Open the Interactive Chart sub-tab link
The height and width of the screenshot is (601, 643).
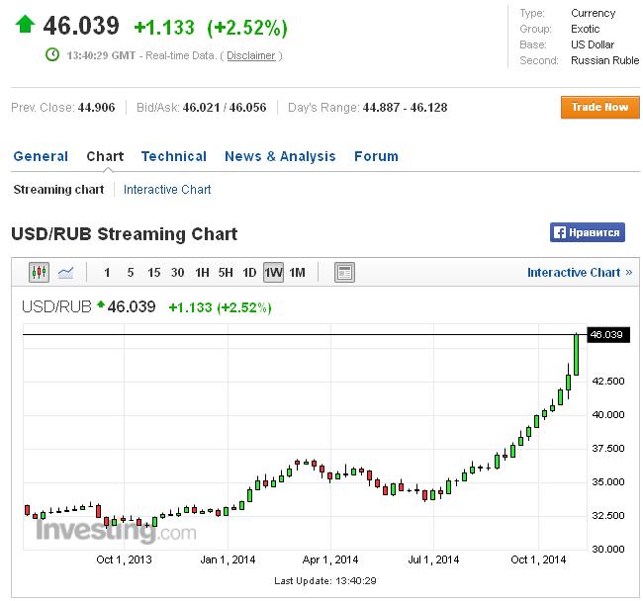(x=167, y=189)
